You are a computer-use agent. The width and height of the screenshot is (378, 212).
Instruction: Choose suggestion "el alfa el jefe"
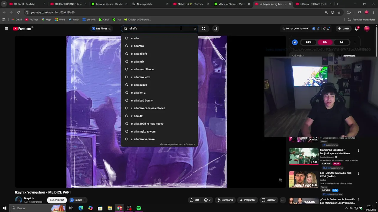click(159, 54)
